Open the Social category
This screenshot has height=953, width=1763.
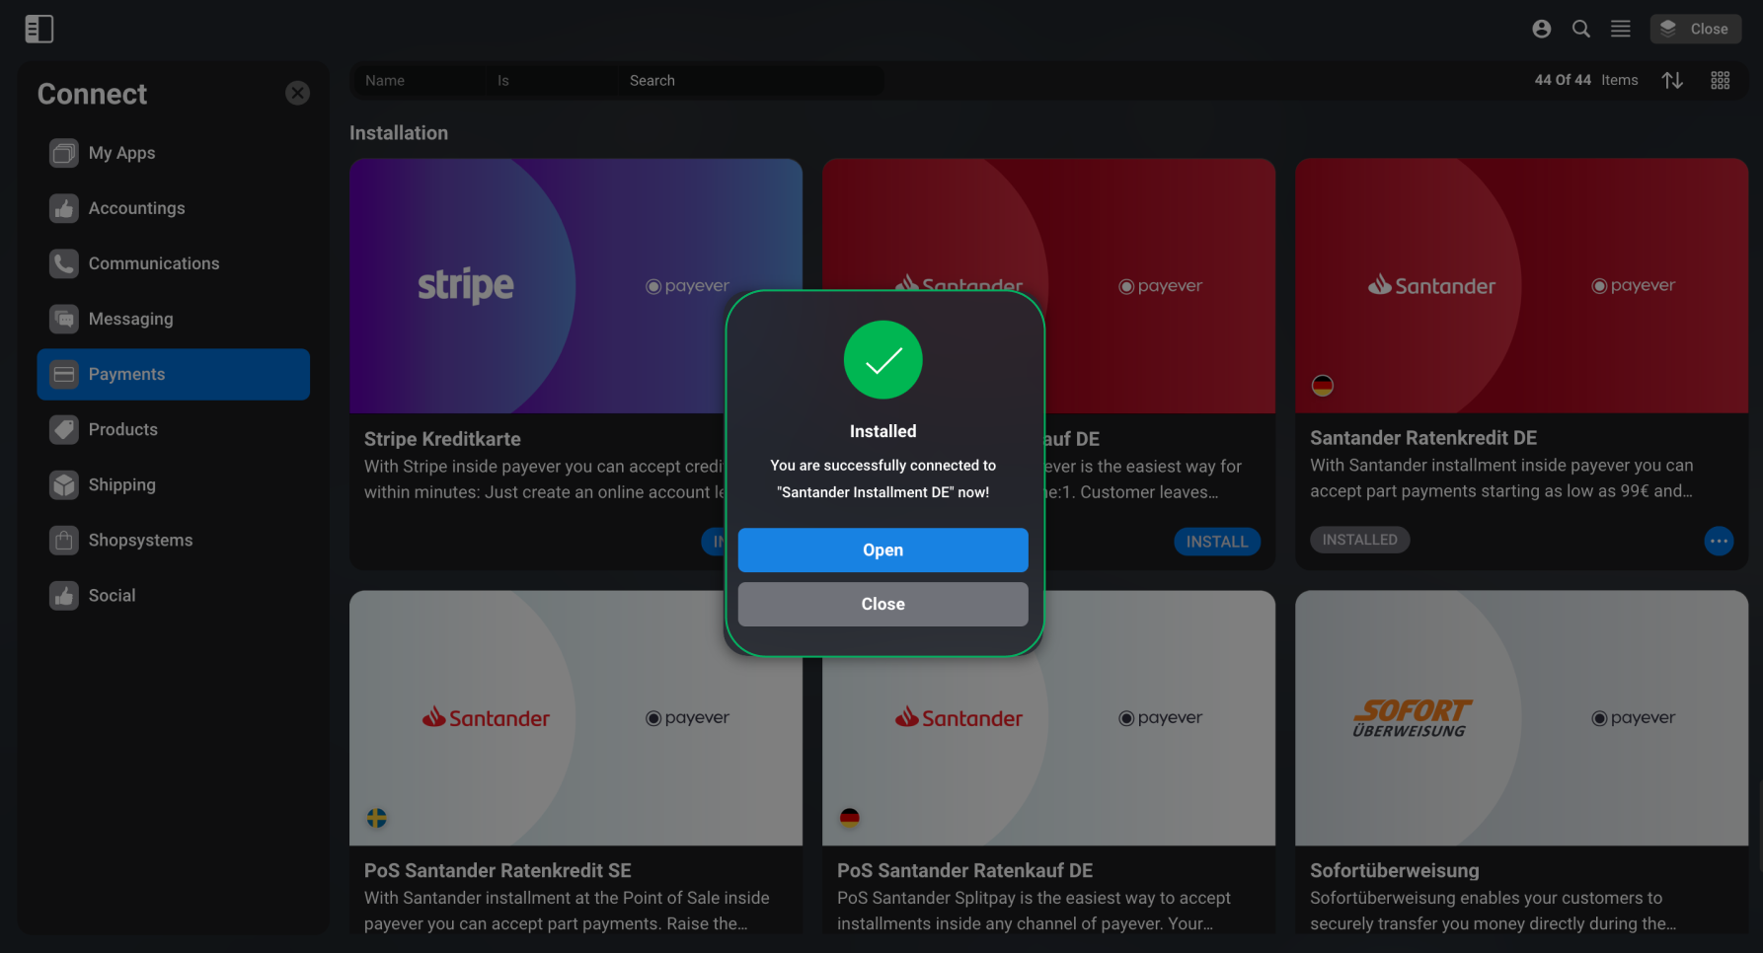coord(174,595)
